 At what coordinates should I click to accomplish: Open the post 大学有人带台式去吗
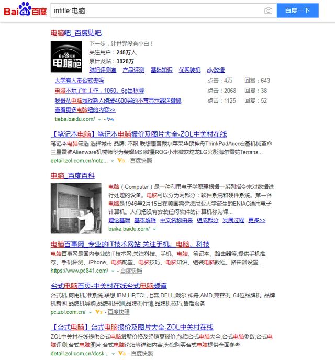coord(79,81)
